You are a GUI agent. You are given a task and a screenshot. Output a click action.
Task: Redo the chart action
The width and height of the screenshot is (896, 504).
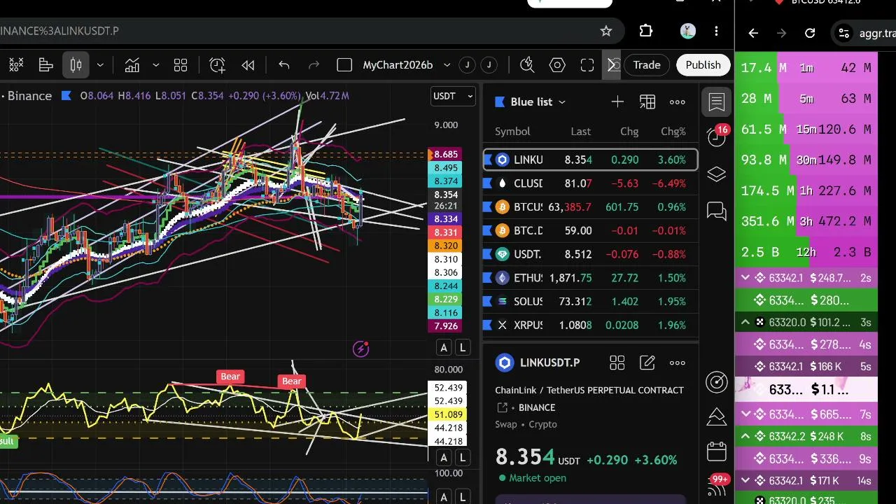[314, 65]
